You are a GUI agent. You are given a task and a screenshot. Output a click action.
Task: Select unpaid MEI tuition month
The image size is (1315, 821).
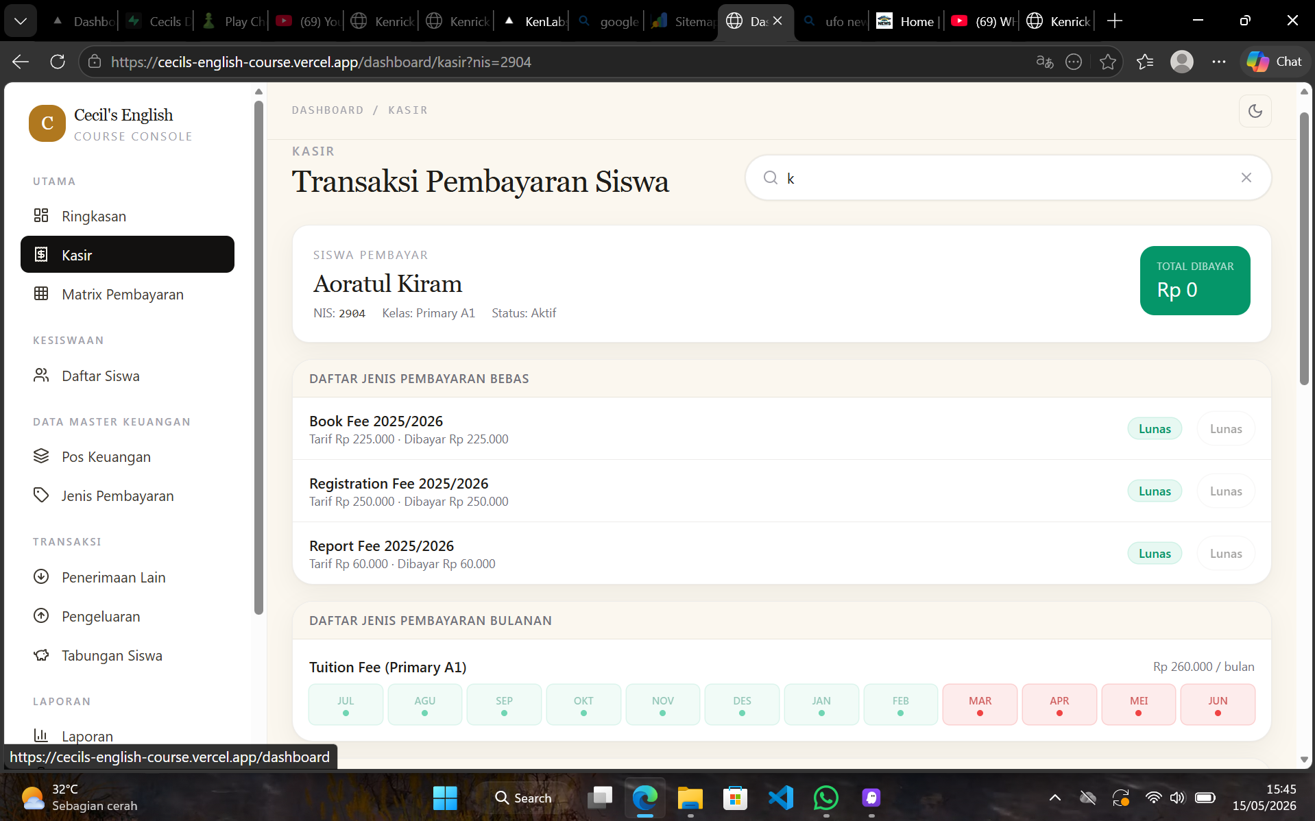coord(1139,704)
